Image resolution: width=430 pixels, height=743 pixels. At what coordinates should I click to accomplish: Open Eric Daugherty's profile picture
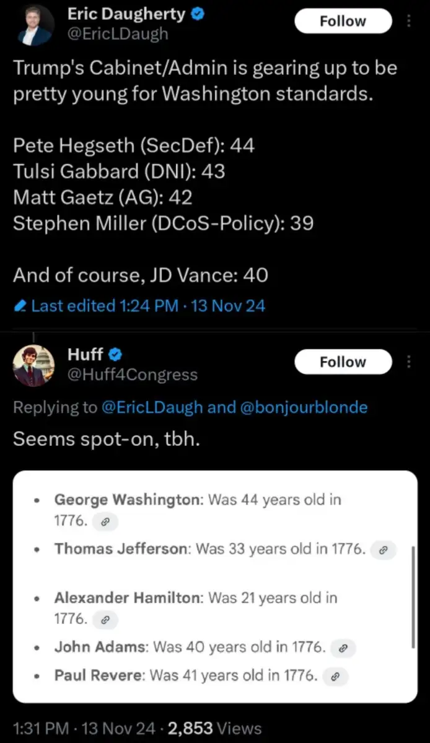(x=34, y=25)
